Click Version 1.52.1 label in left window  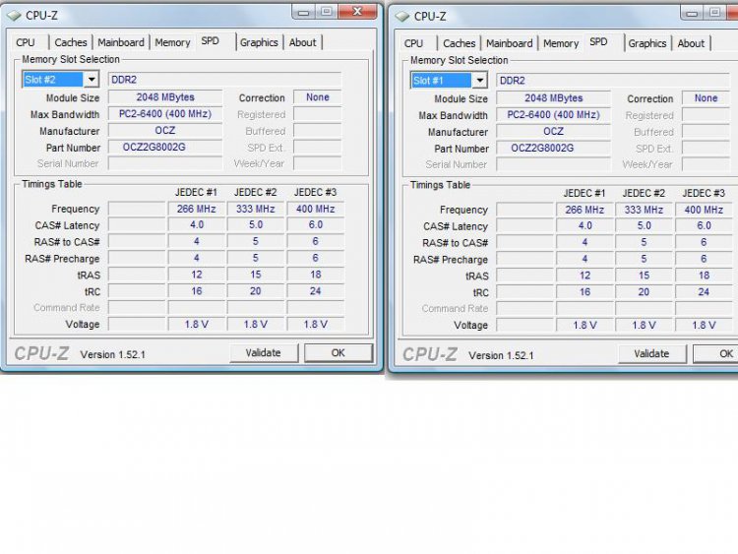pos(112,354)
